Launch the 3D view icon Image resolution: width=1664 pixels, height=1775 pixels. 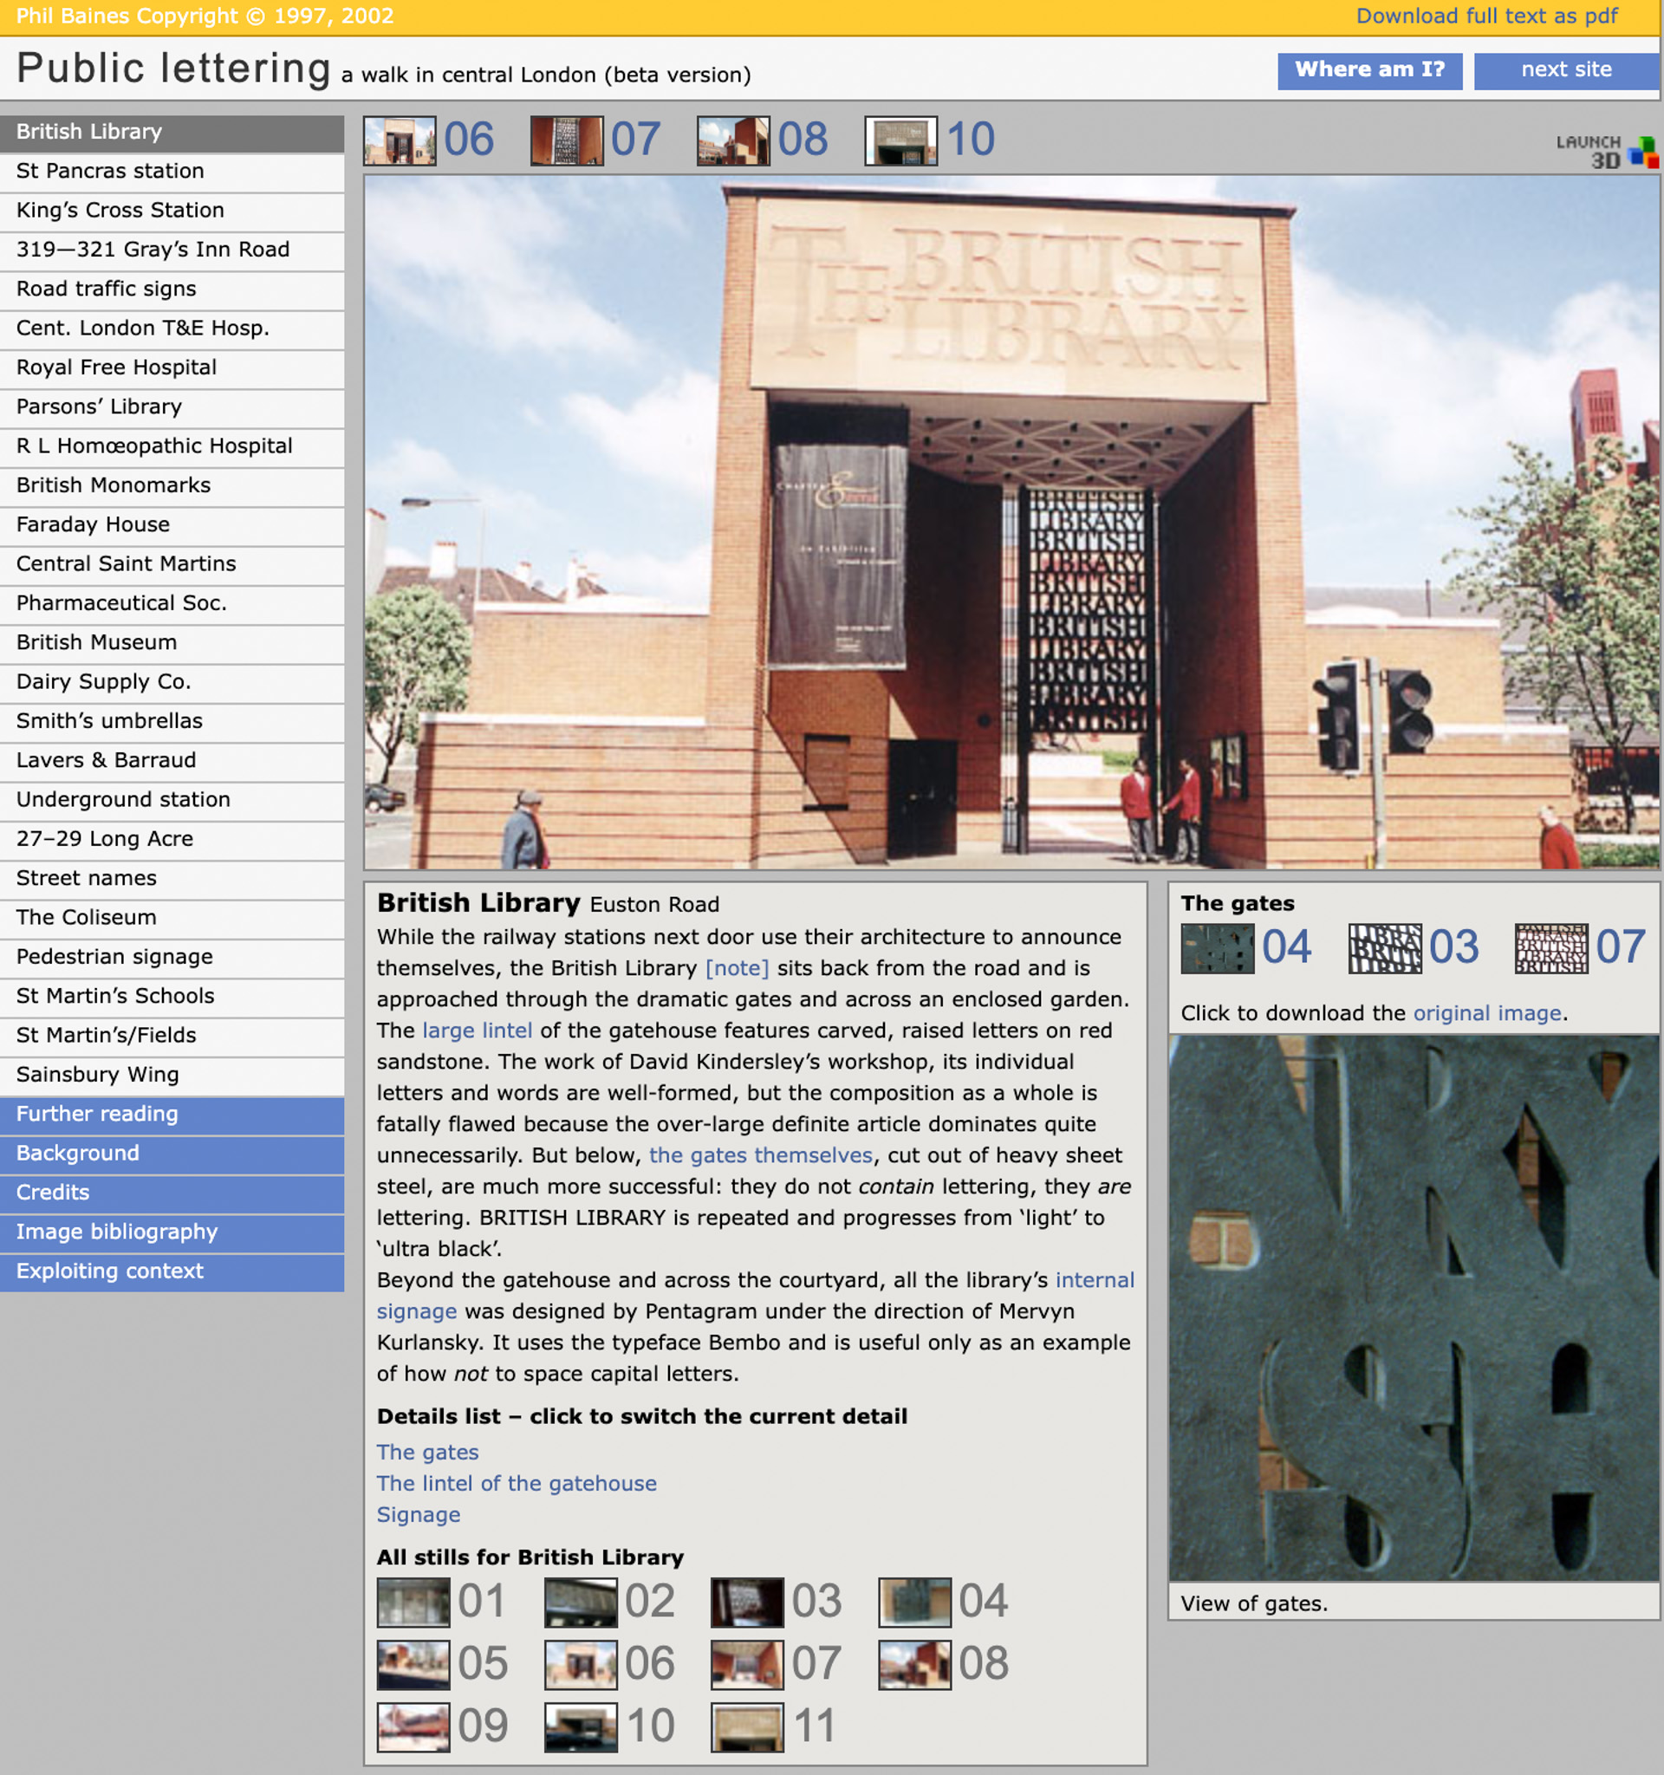click(1607, 151)
